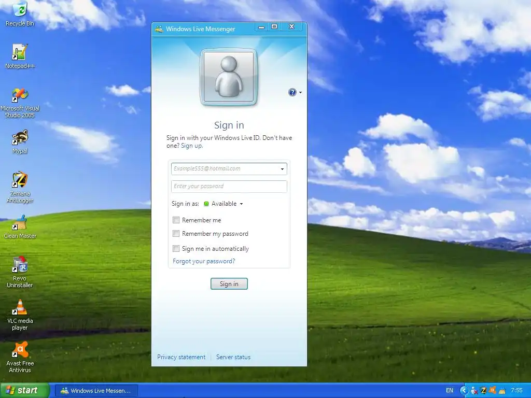531x398 pixels.
Task: Click the Sign in button
Action: click(x=229, y=283)
